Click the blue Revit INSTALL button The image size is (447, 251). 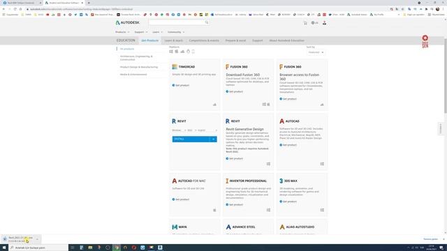click(x=191, y=139)
